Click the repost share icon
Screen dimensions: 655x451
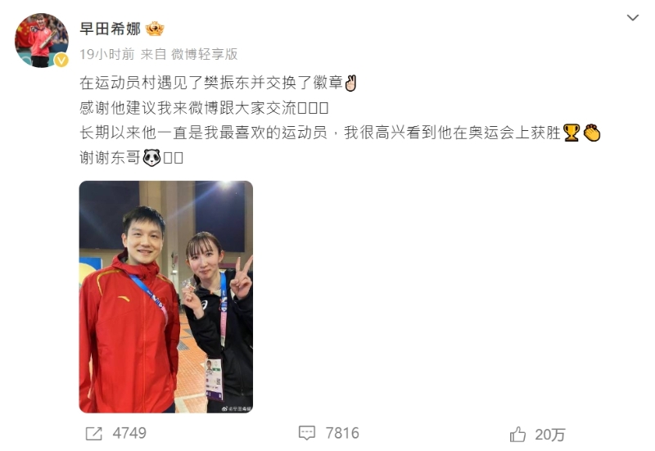coord(93,434)
